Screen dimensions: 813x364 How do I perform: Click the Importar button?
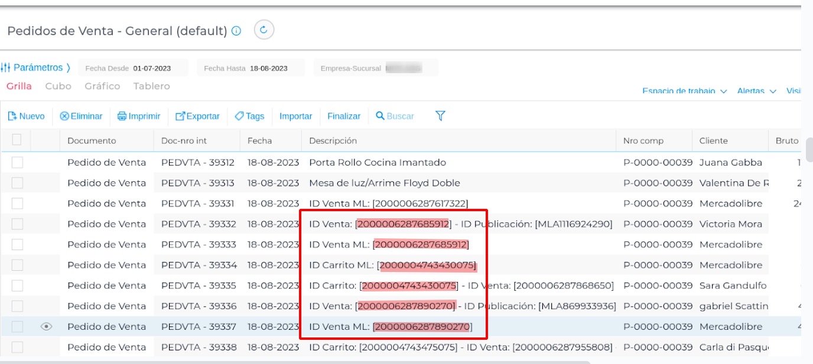tap(295, 116)
